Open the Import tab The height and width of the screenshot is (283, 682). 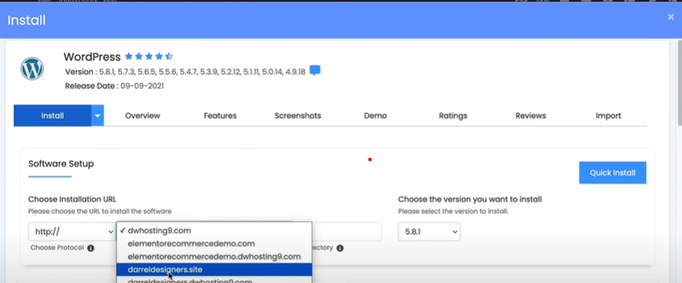point(608,116)
